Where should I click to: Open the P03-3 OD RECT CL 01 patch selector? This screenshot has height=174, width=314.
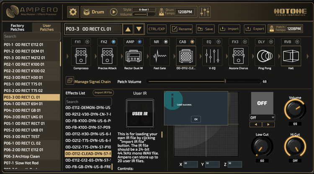pyautogui.click(x=93, y=29)
